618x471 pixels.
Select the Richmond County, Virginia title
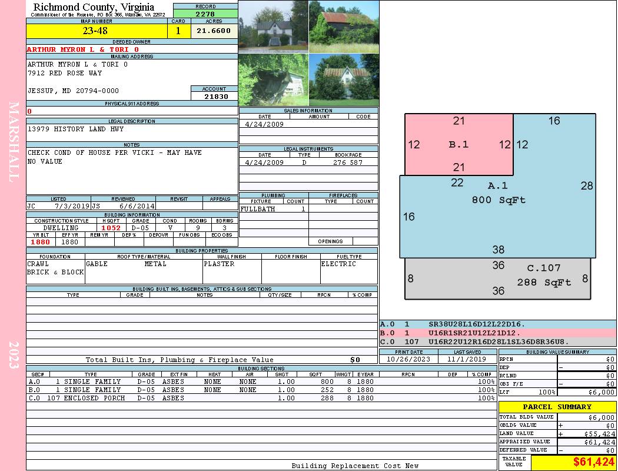tap(94, 6)
